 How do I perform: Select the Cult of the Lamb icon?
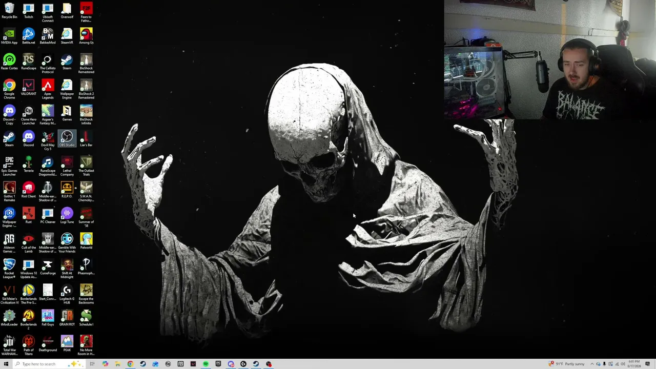pyautogui.click(x=28, y=243)
